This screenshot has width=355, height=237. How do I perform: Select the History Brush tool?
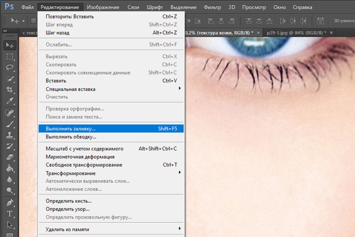(x=10, y=146)
